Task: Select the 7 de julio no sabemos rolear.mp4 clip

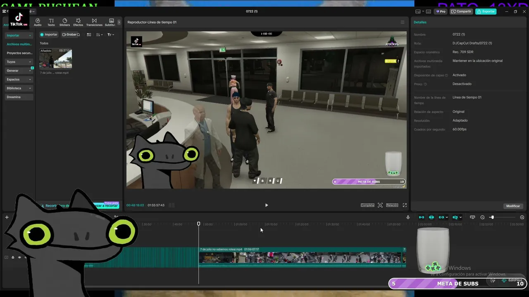Action: [302, 257]
